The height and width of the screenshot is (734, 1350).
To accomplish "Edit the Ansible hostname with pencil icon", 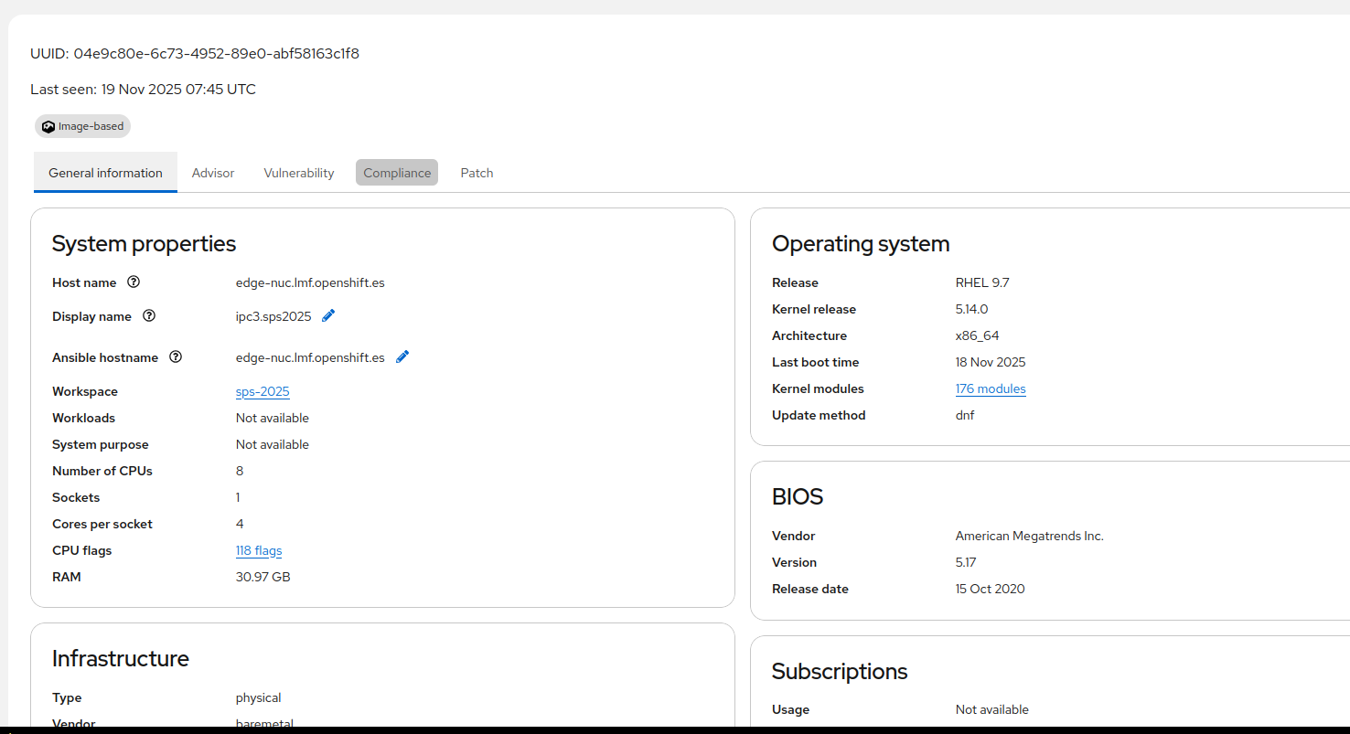I will coord(402,357).
